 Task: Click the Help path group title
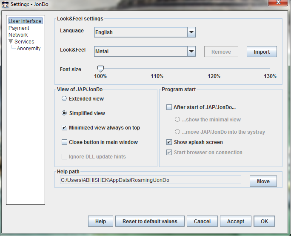(68, 172)
